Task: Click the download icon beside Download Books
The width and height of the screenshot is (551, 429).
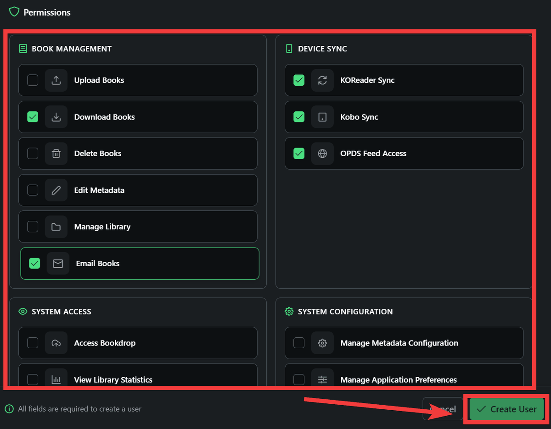Action: pos(56,117)
